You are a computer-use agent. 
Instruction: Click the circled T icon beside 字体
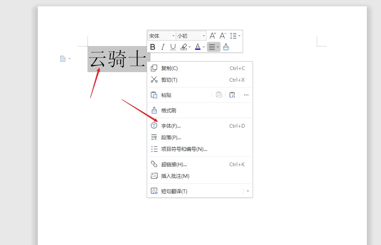pyautogui.click(x=154, y=126)
